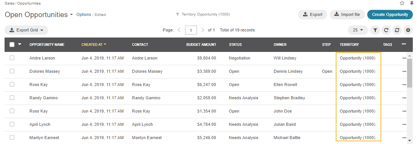Open the column header ellipsis menu
The width and height of the screenshot is (417, 144).
click(404, 44)
